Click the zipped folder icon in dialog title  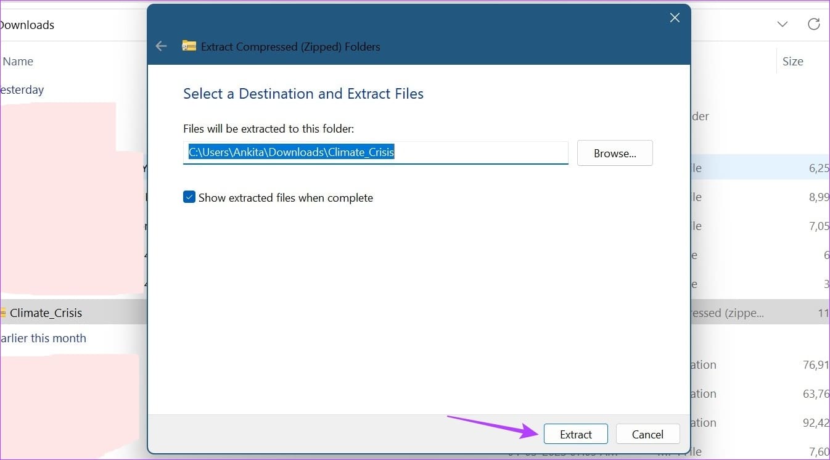pyautogui.click(x=189, y=46)
